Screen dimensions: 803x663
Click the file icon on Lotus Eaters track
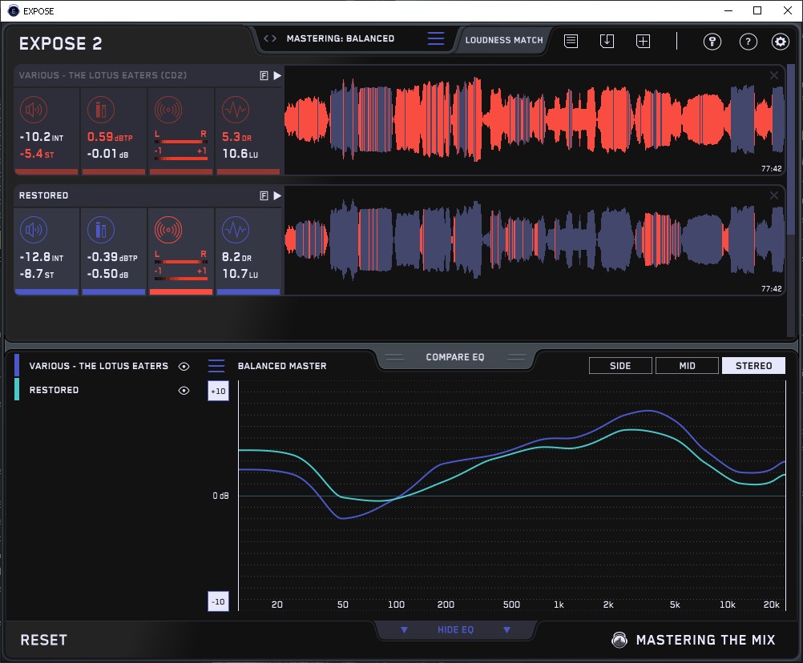coord(264,76)
